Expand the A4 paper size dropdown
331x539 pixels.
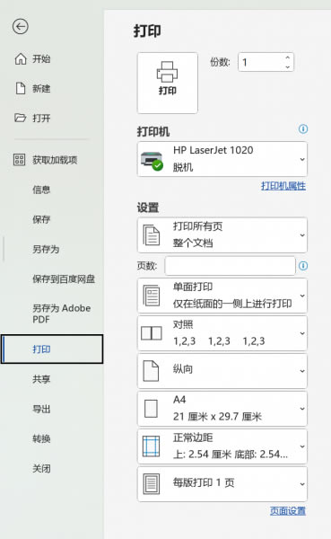(222, 409)
